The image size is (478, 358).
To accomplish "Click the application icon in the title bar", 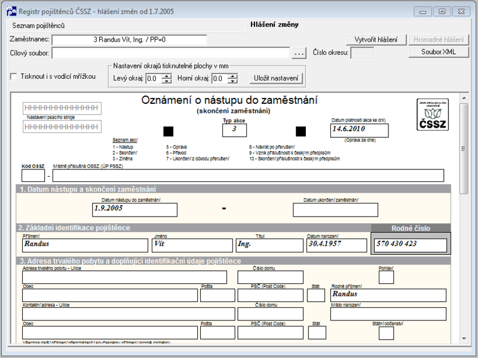I will (11, 11).
